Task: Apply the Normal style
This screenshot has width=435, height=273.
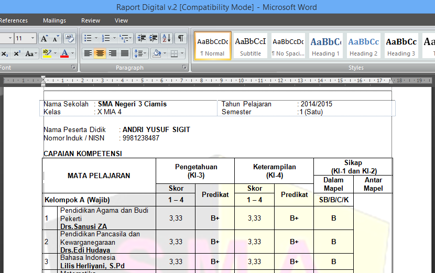Action: tap(213, 46)
